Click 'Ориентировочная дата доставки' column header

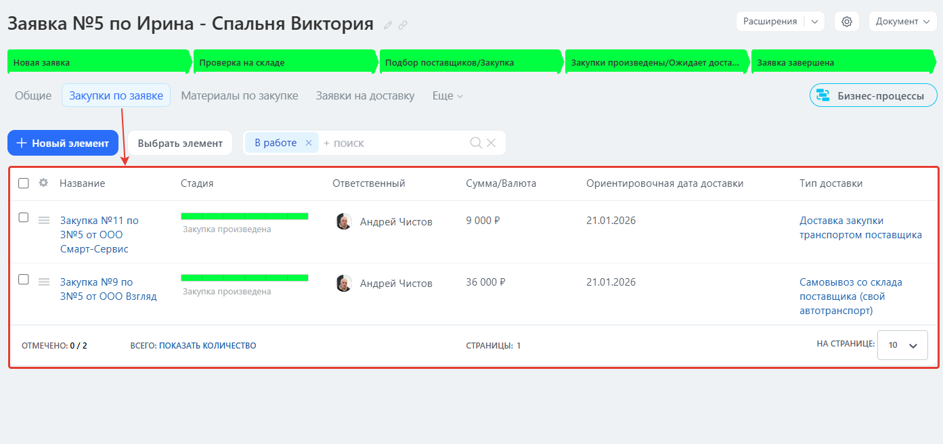(x=665, y=183)
